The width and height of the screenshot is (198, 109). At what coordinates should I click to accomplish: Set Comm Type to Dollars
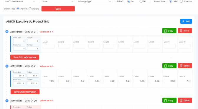click(x=30, y=9)
